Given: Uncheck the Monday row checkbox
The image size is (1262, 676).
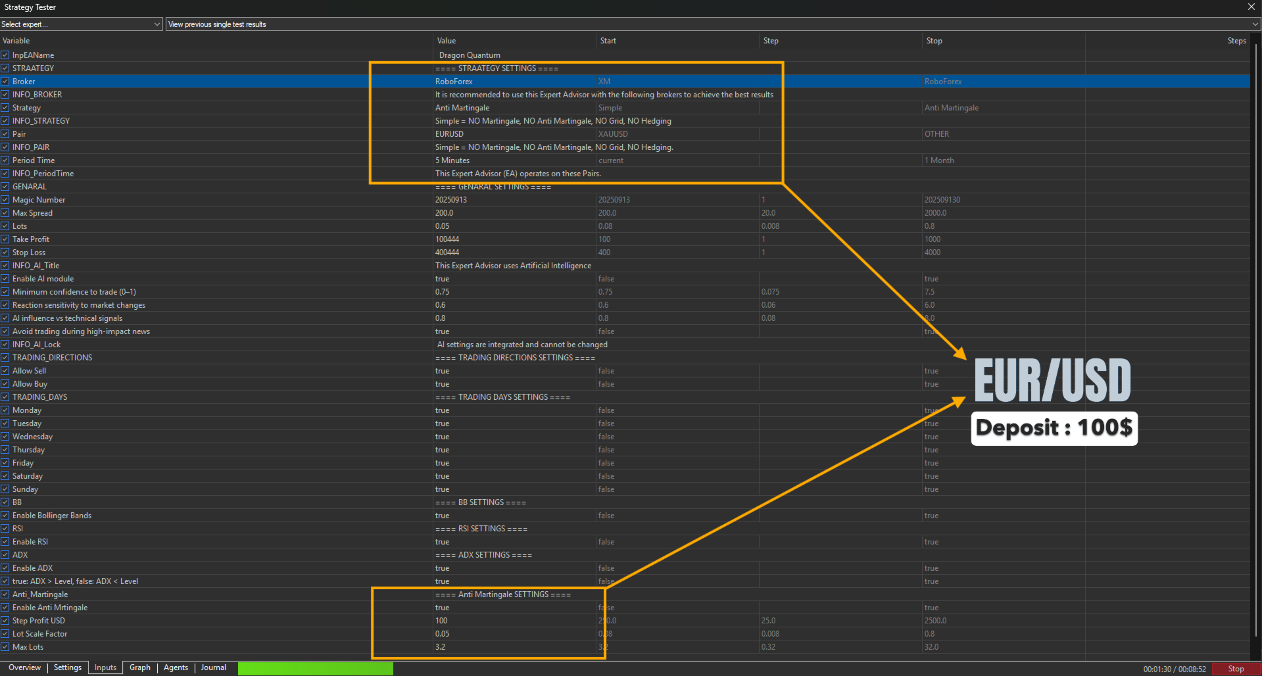Looking at the screenshot, I should tap(5, 410).
